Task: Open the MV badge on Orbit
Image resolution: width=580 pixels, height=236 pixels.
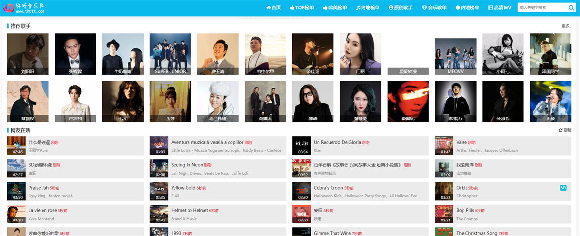Action: coord(563,188)
